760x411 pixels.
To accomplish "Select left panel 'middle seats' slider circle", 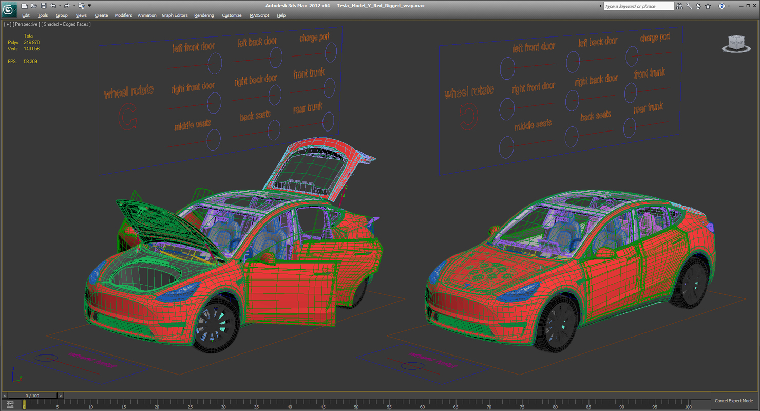I will click(214, 139).
